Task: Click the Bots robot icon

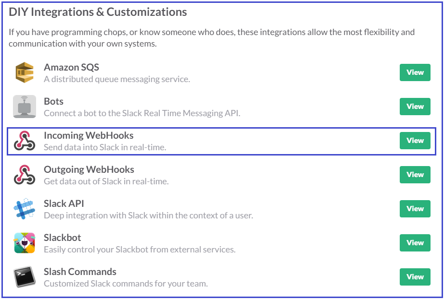Action: [25, 107]
